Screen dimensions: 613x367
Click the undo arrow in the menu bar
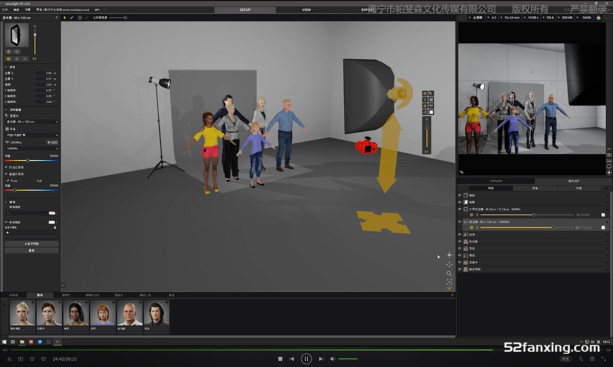98,9
